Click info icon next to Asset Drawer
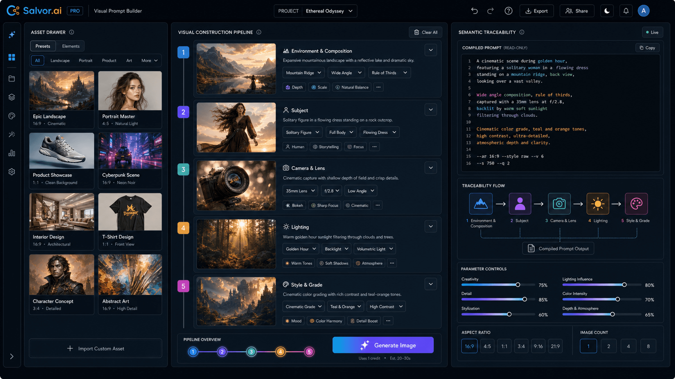The image size is (675, 379). click(x=72, y=32)
